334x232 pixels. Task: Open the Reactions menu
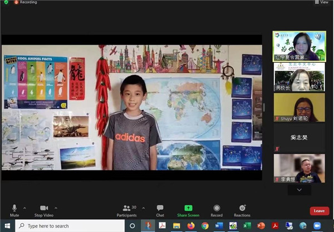(242, 208)
